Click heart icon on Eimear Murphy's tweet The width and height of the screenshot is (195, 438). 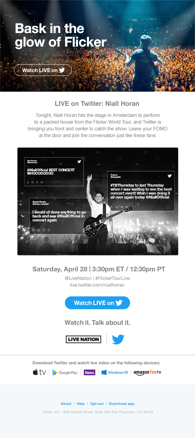44,230
